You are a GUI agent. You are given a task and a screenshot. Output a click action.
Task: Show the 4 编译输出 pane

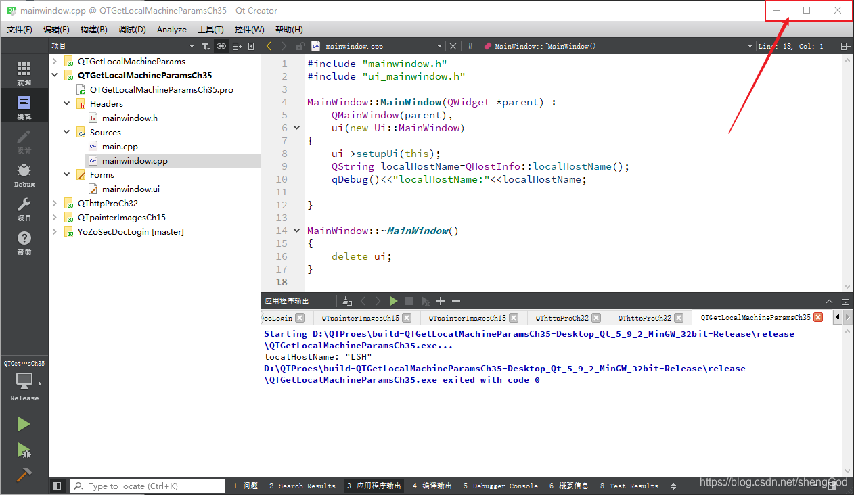[x=432, y=486]
